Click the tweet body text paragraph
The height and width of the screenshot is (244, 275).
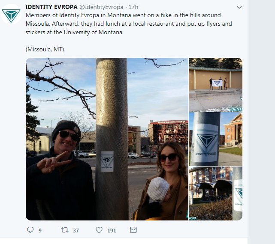[x=129, y=24]
